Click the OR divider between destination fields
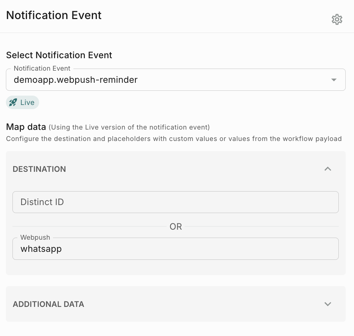Image resolution: width=354 pixels, height=336 pixels. (176, 227)
